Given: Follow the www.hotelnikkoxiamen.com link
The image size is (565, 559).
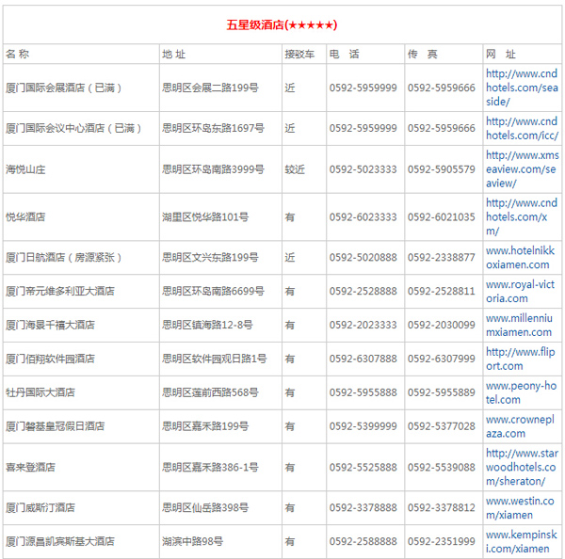Looking at the screenshot, I should coord(520,258).
